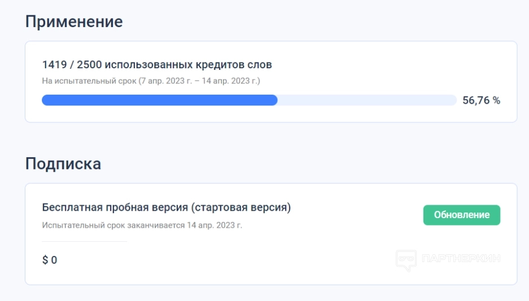This screenshot has height=301, width=529.
Task: Click the blue filled part of the progress bar
Action: 158,100
